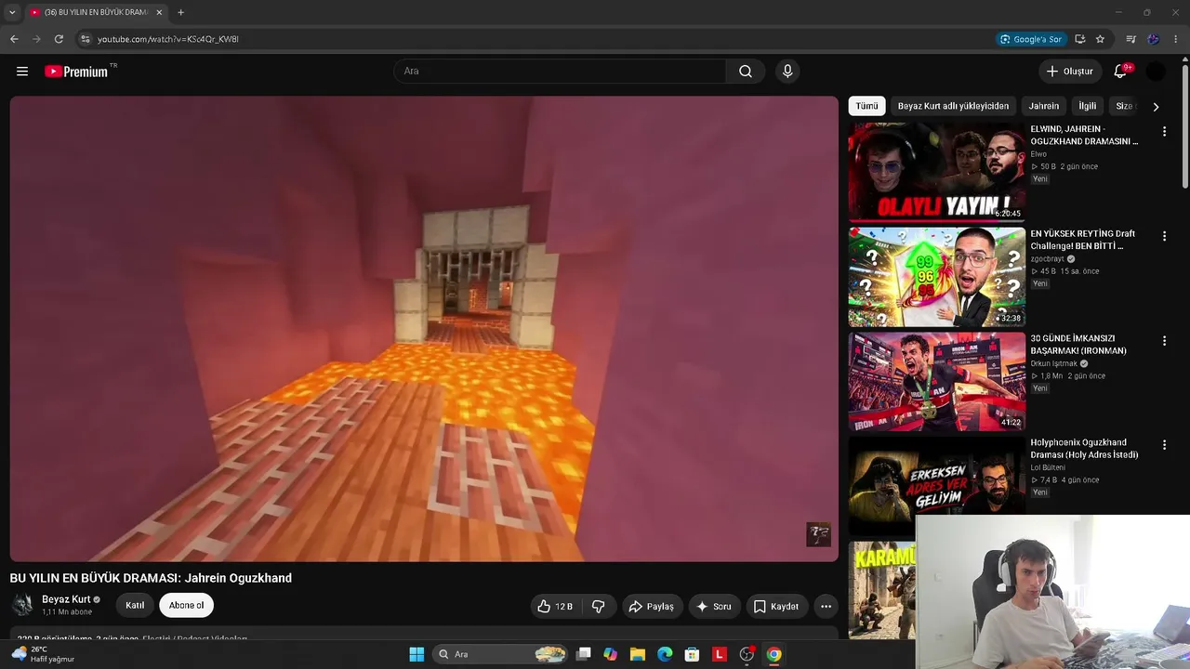Focus the browser address bar URL
The image size is (1190, 669).
168,39
